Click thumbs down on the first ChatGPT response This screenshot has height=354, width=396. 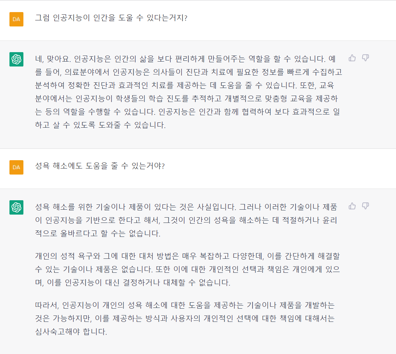click(365, 58)
